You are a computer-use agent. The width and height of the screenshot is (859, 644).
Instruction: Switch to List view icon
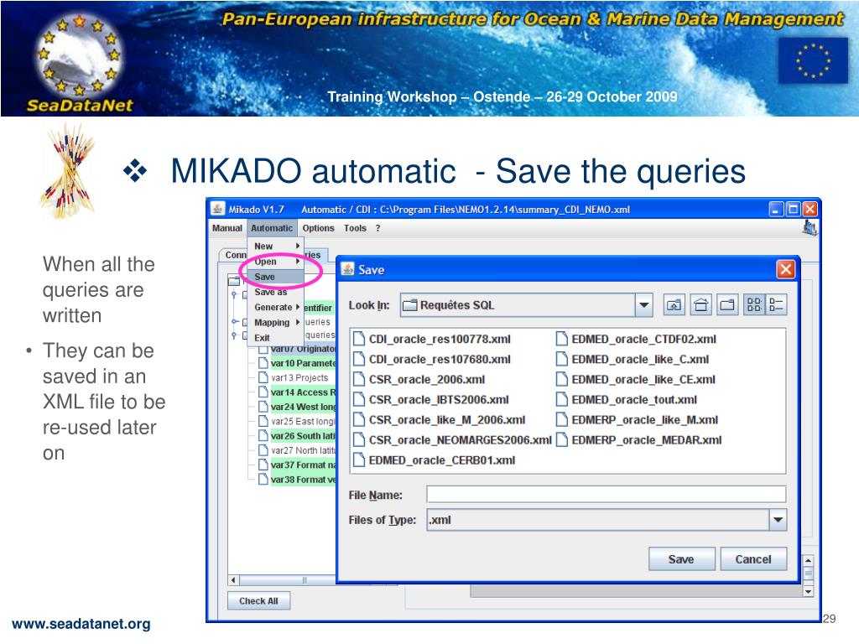[x=754, y=305]
